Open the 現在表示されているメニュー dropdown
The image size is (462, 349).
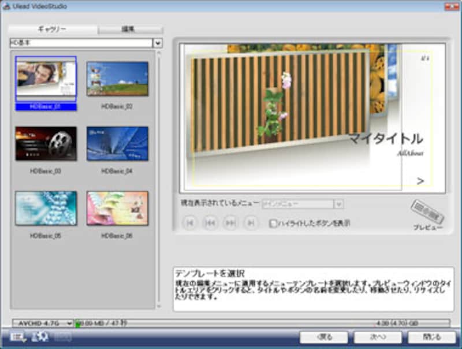point(303,204)
